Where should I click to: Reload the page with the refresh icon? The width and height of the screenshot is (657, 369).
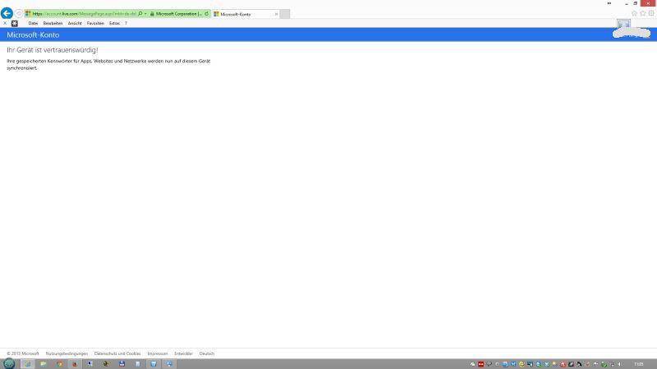[x=207, y=14]
